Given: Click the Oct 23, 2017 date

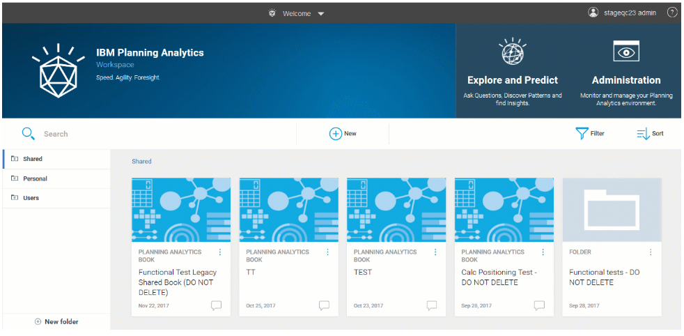Looking at the screenshot, I should point(369,305).
